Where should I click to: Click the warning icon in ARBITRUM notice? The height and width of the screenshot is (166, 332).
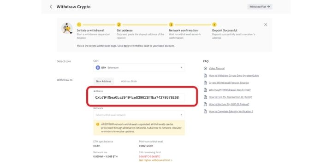coord(98,125)
